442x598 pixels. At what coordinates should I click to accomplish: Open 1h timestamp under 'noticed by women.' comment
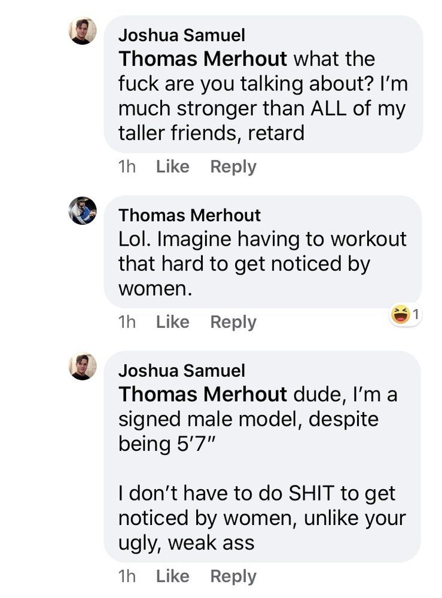tap(127, 322)
